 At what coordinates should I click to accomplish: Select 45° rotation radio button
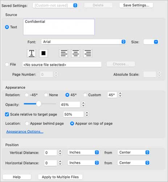coord(67,95)
